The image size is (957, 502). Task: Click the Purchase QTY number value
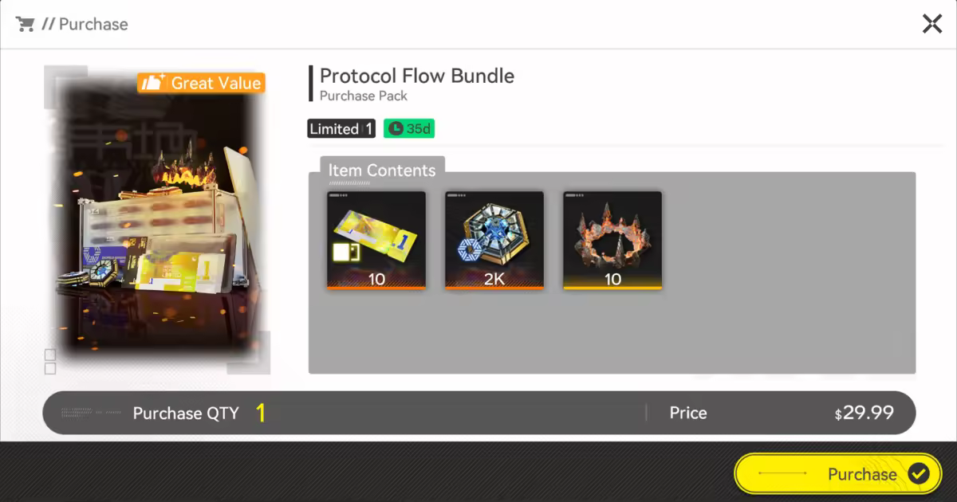[260, 413]
